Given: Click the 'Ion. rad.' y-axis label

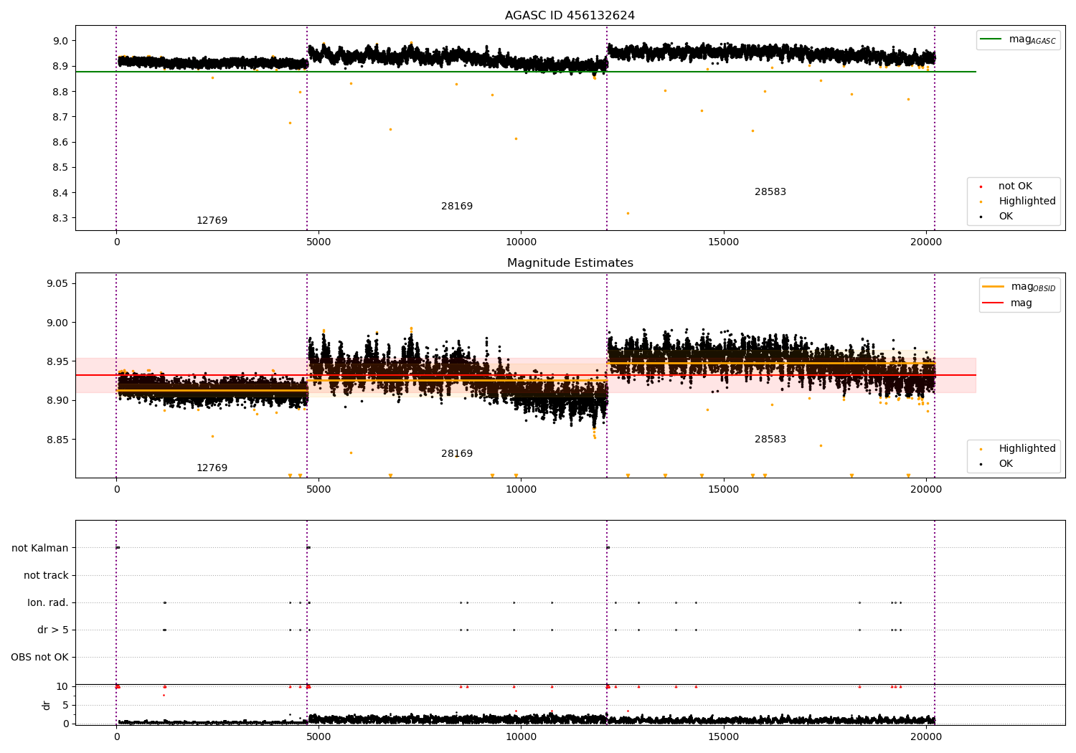Looking at the screenshot, I should coord(48,602).
